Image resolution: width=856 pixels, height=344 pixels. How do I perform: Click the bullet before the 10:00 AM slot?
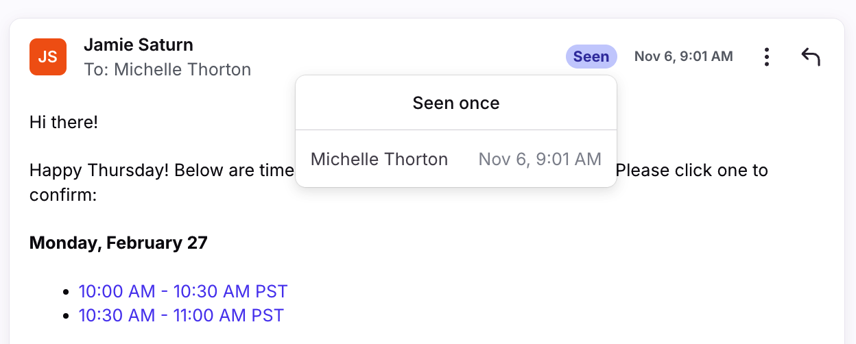[66, 292]
